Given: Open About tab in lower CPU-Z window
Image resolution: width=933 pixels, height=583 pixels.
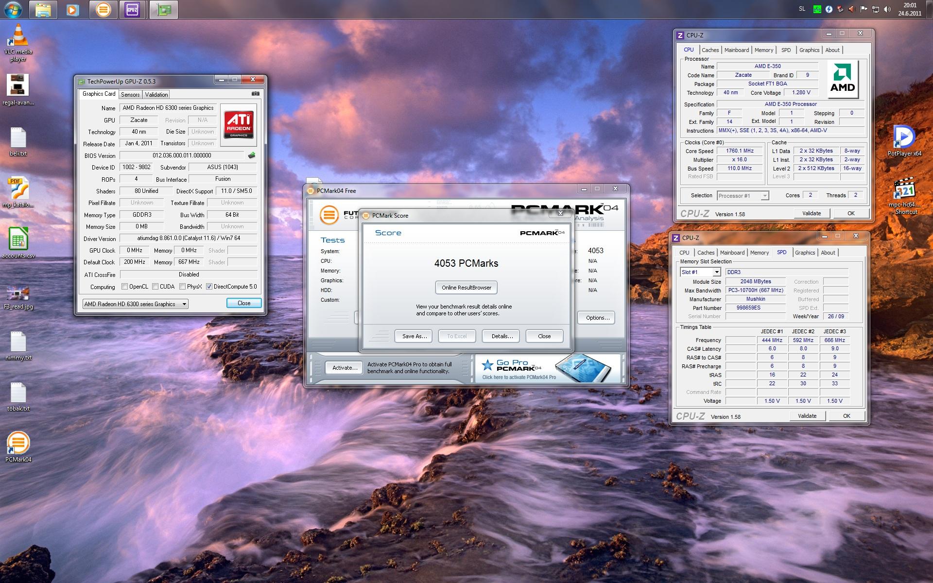Looking at the screenshot, I should tap(828, 253).
